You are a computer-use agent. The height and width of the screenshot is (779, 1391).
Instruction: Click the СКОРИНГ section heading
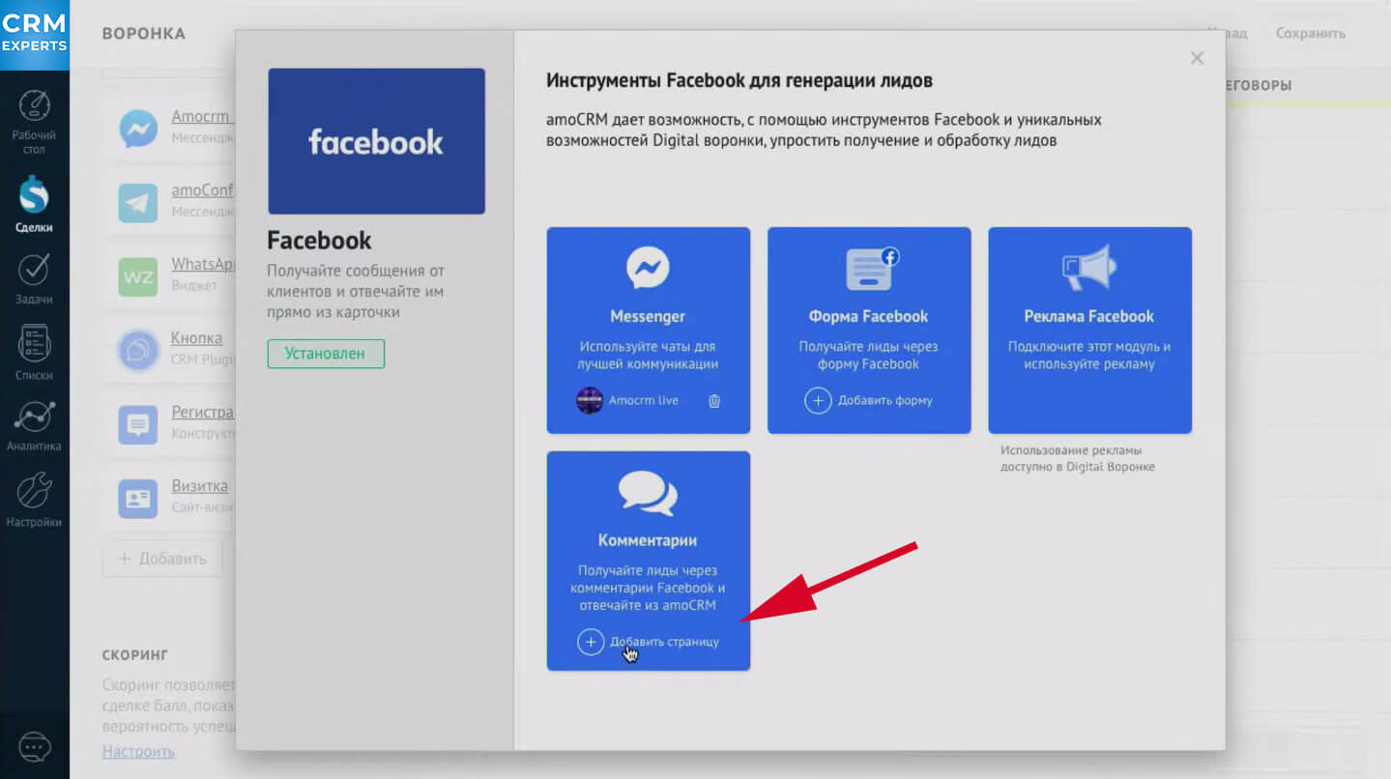tap(135, 654)
